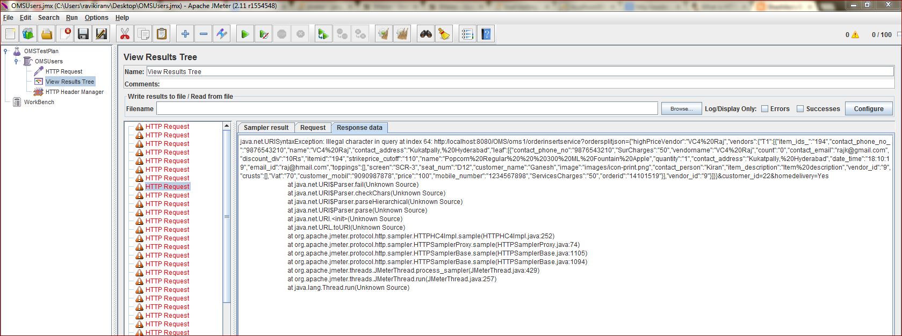Enable the Successes only checkbox
Image resolution: width=902 pixels, height=336 pixels.
800,108
